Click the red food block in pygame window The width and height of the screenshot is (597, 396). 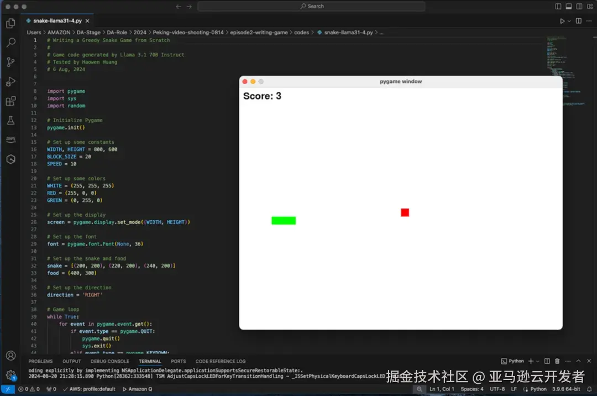click(x=405, y=212)
